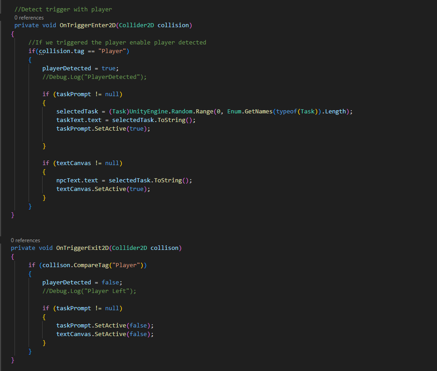Click 'Length' property
The width and height of the screenshot is (437, 371).
[335, 111]
